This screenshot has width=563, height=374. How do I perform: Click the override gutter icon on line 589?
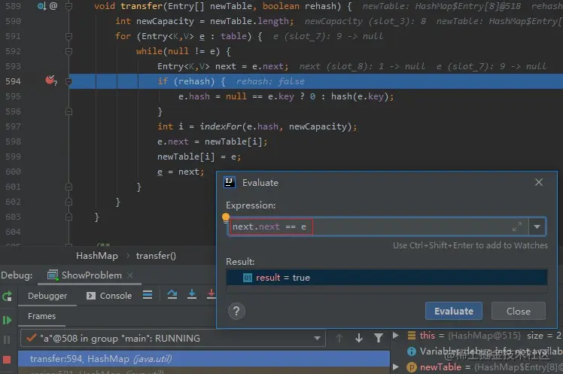click(41, 6)
